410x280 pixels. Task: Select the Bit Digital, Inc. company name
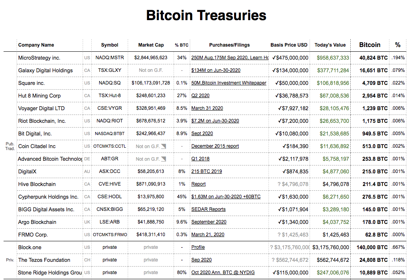(35, 134)
